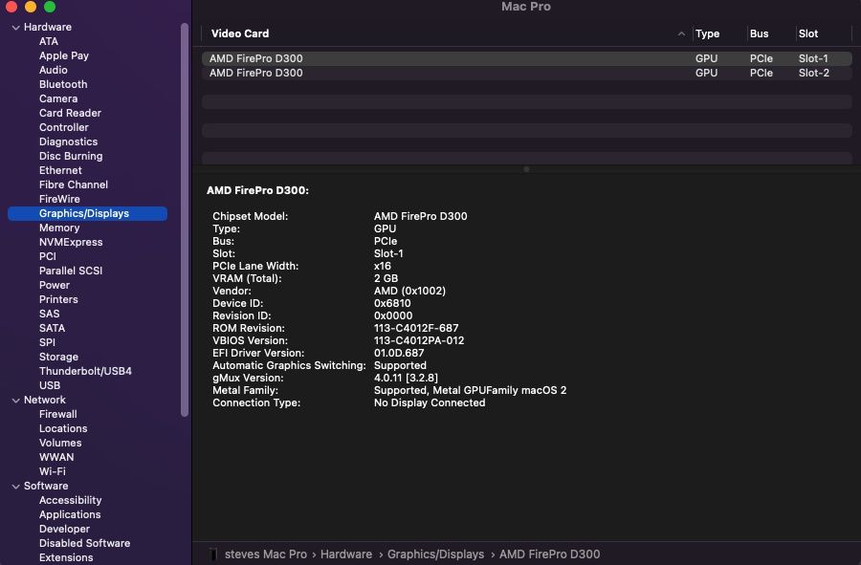Click the red close window button
The width and height of the screenshot is (861, 565).
[x=11, y=7]
